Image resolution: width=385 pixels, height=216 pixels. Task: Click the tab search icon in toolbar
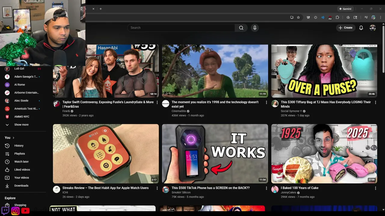[x=355, y=17]
